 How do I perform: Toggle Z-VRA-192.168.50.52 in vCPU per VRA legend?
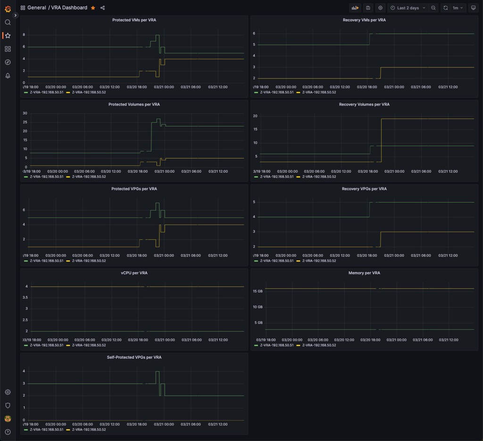tap(89, 346)
